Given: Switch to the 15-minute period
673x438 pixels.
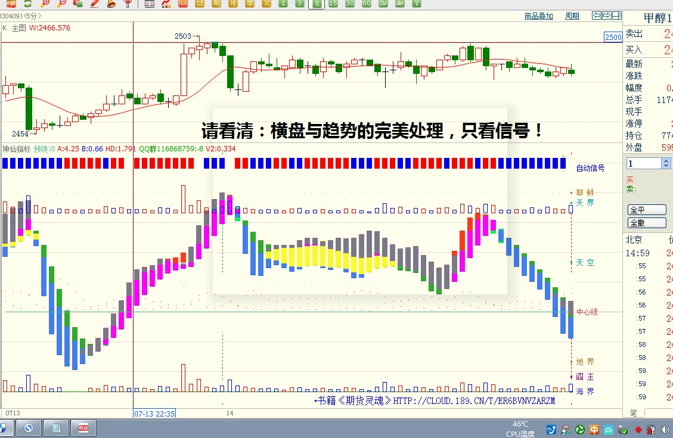Looking at the screenshot, I should [333, 4].
